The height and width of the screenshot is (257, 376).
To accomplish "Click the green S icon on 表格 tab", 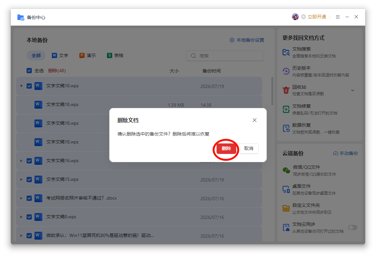I will tap(110, 55).
